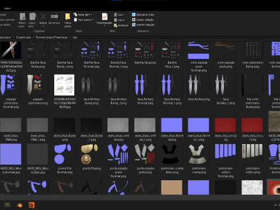The width and height of the screenshot is (280, 210).
Task: Select the sword photo jpg thumbnail
Action: (x=10, y=50)
